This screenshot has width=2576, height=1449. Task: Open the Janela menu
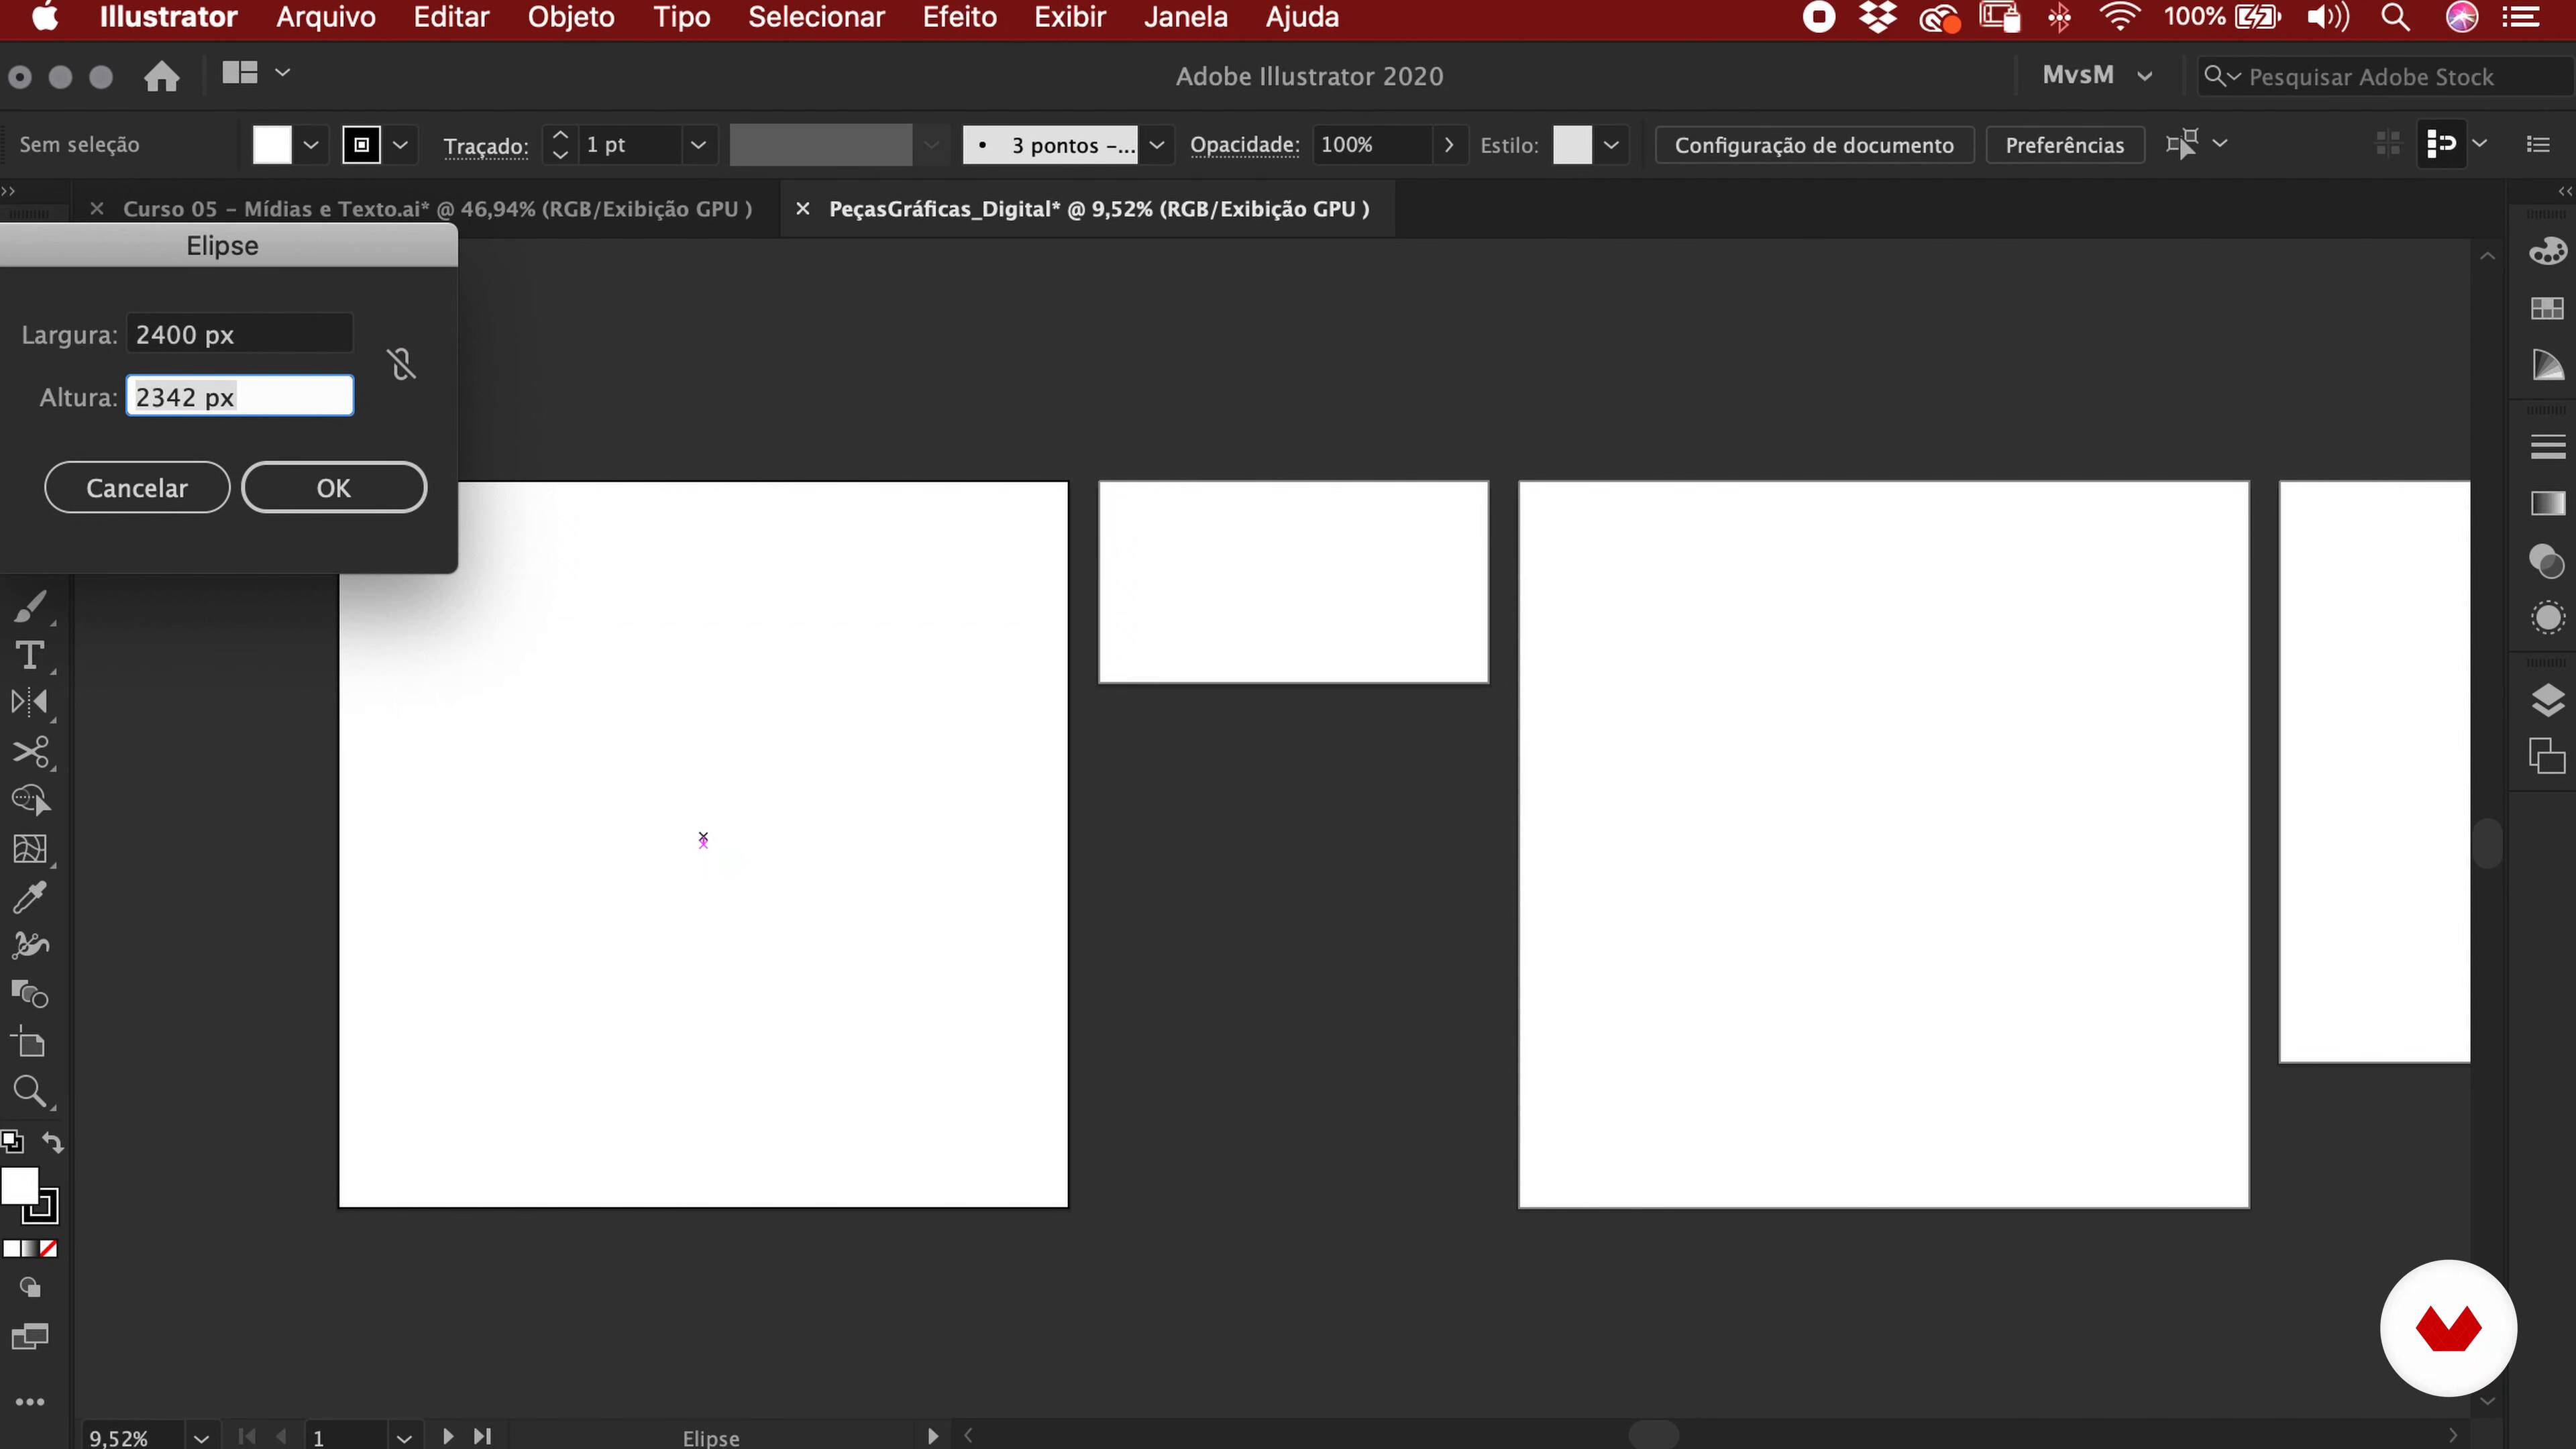click(1185, 18)
